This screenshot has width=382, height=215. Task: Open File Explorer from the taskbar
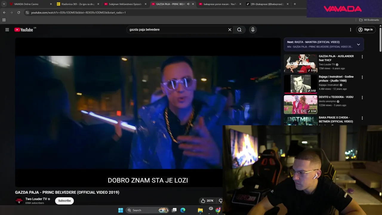200,210
